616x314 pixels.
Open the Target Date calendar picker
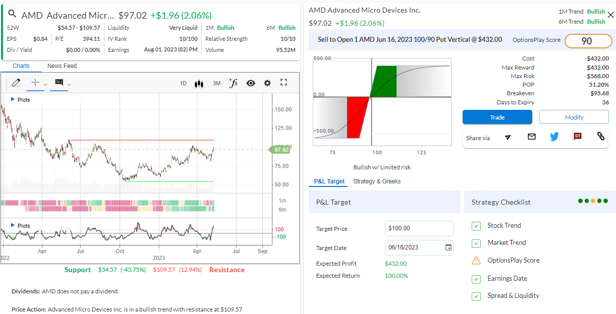(x=448, y=247)
